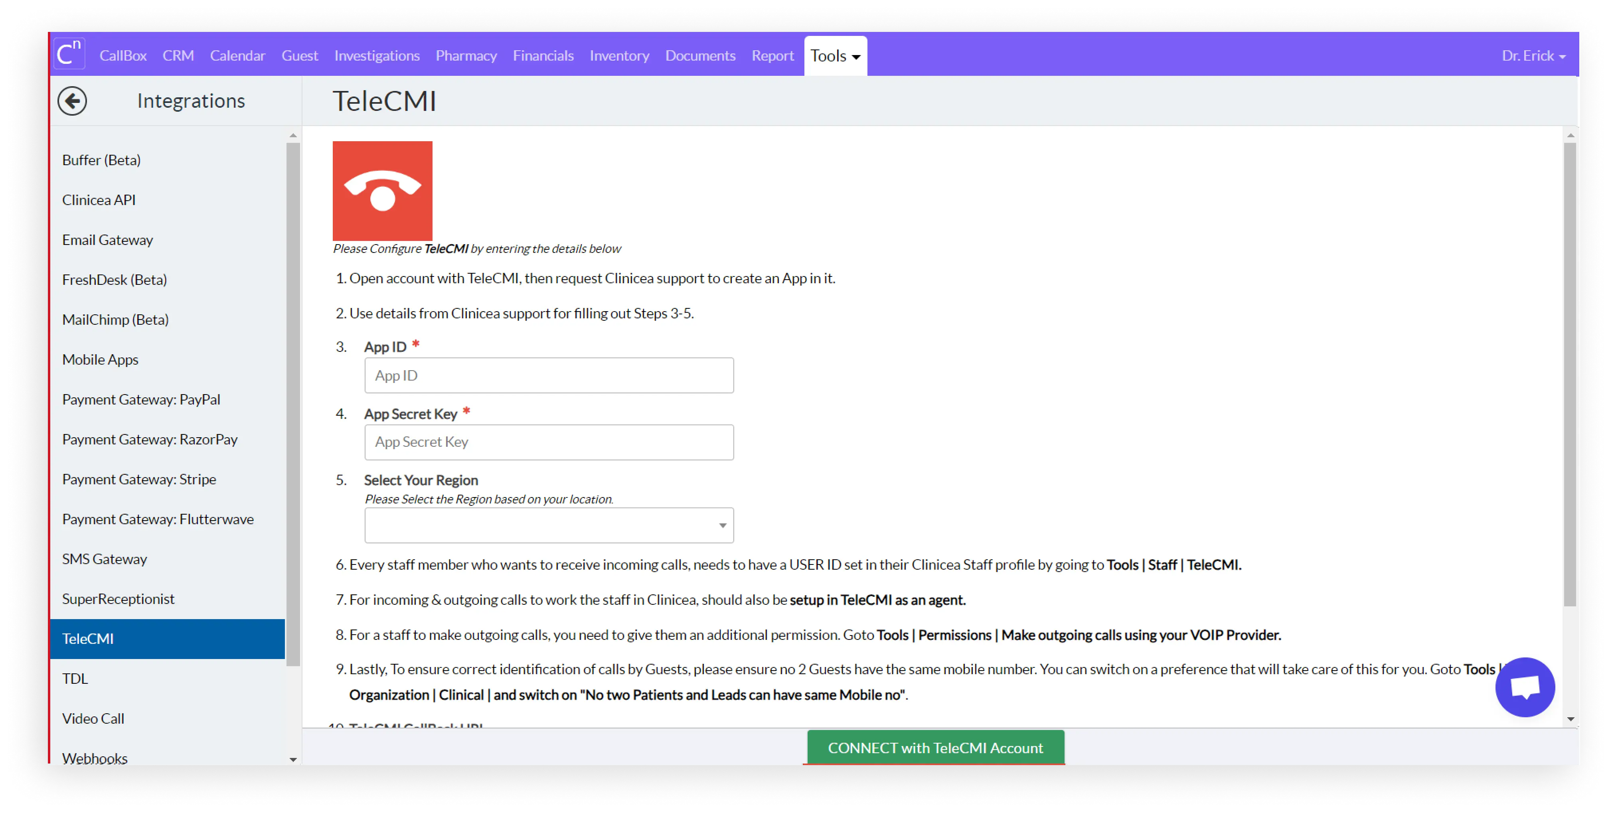Open the Dr. Erick user menu
Image resolution: width=1612 pixels, height=813 pixels.
click(x=1533, y=56)
